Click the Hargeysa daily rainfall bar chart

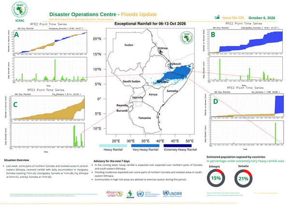coord(50,69)
